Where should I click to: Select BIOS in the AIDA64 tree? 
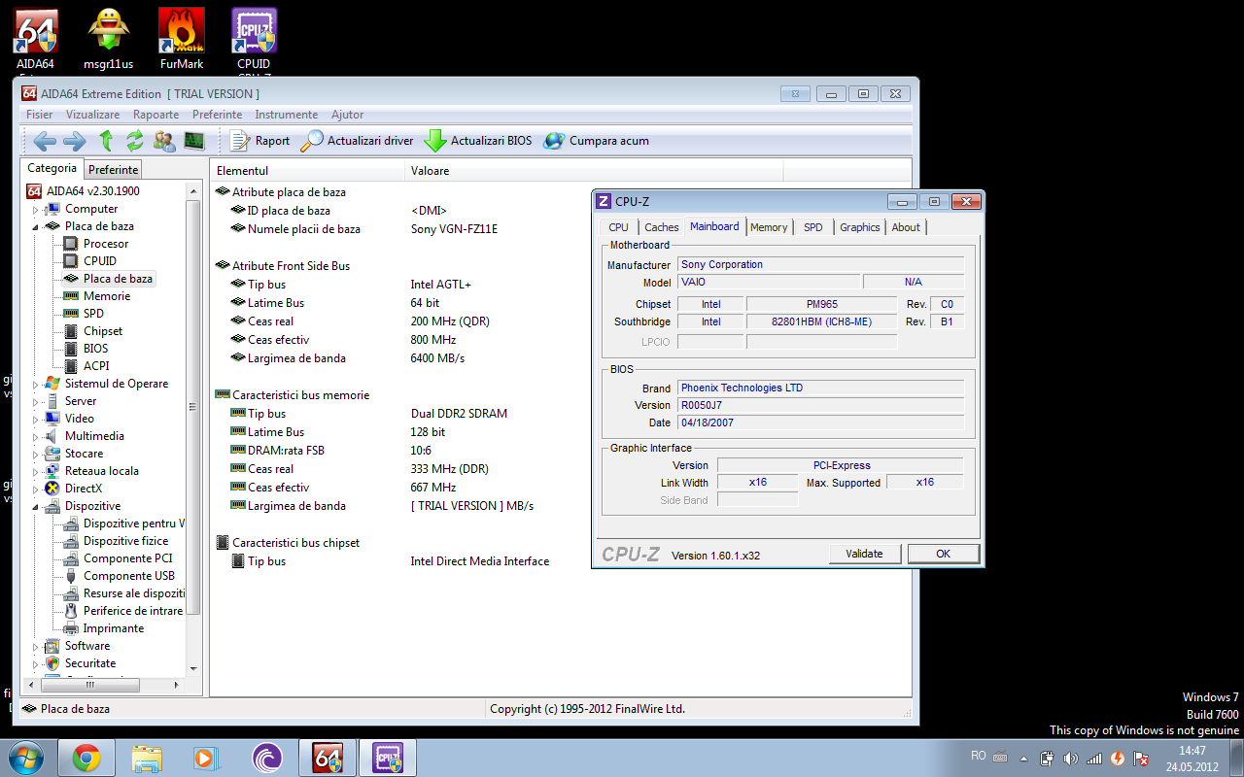pos(95,349)
